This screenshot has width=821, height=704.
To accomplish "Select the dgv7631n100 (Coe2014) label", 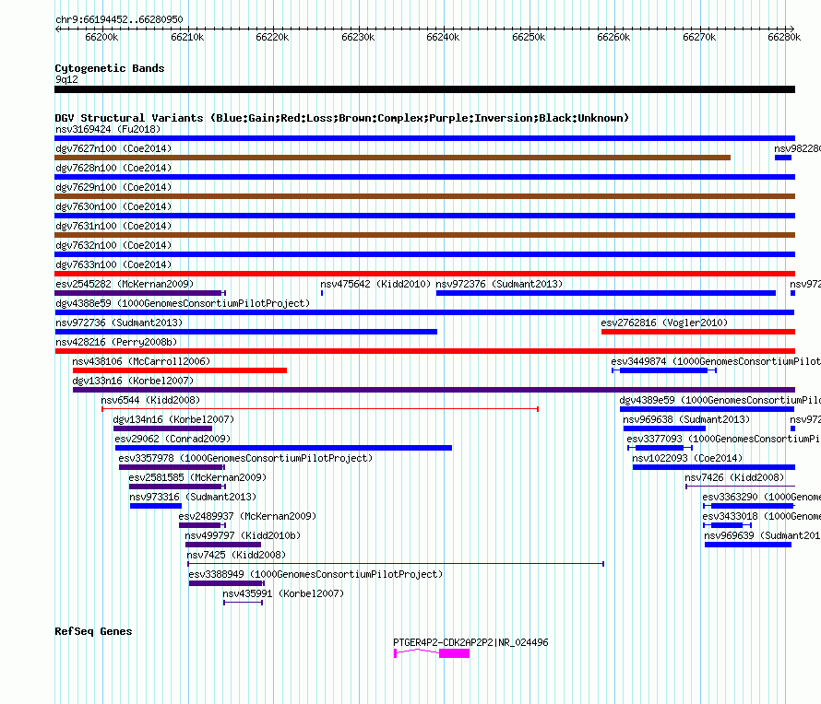I will (113, 226).
